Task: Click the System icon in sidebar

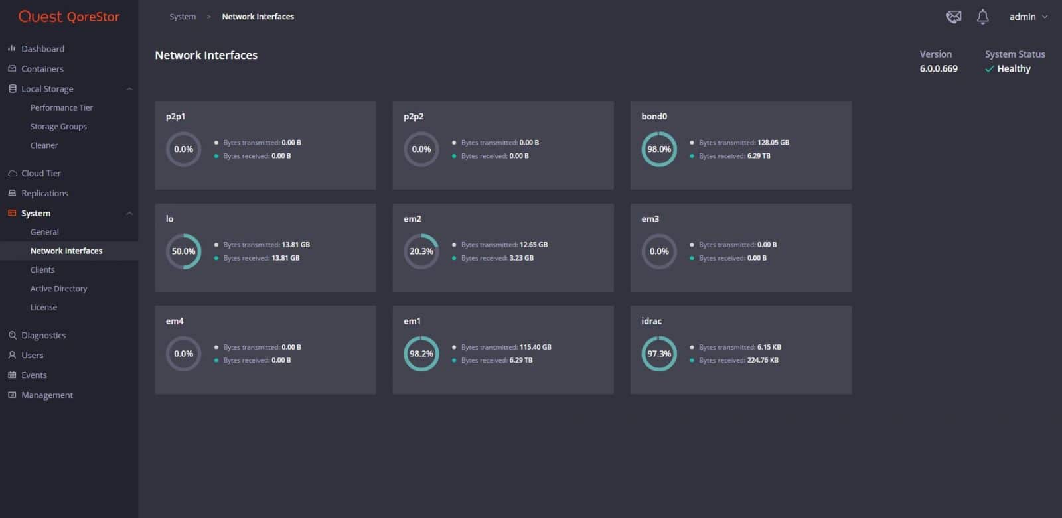Action: coord(12,213)
